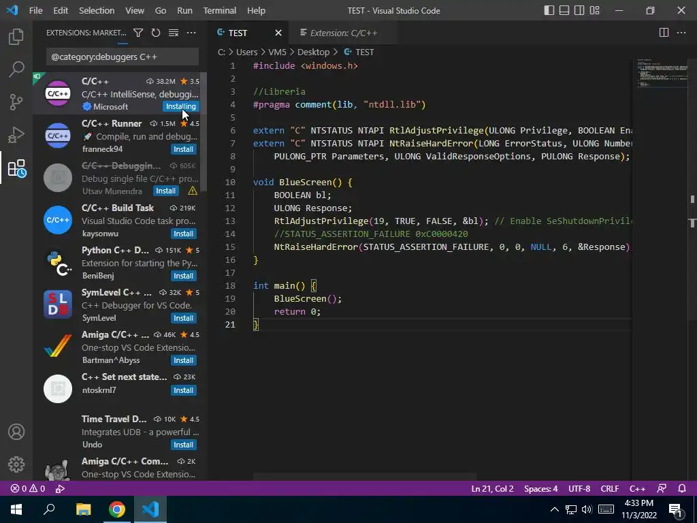Open the File menu

[35, 10]
